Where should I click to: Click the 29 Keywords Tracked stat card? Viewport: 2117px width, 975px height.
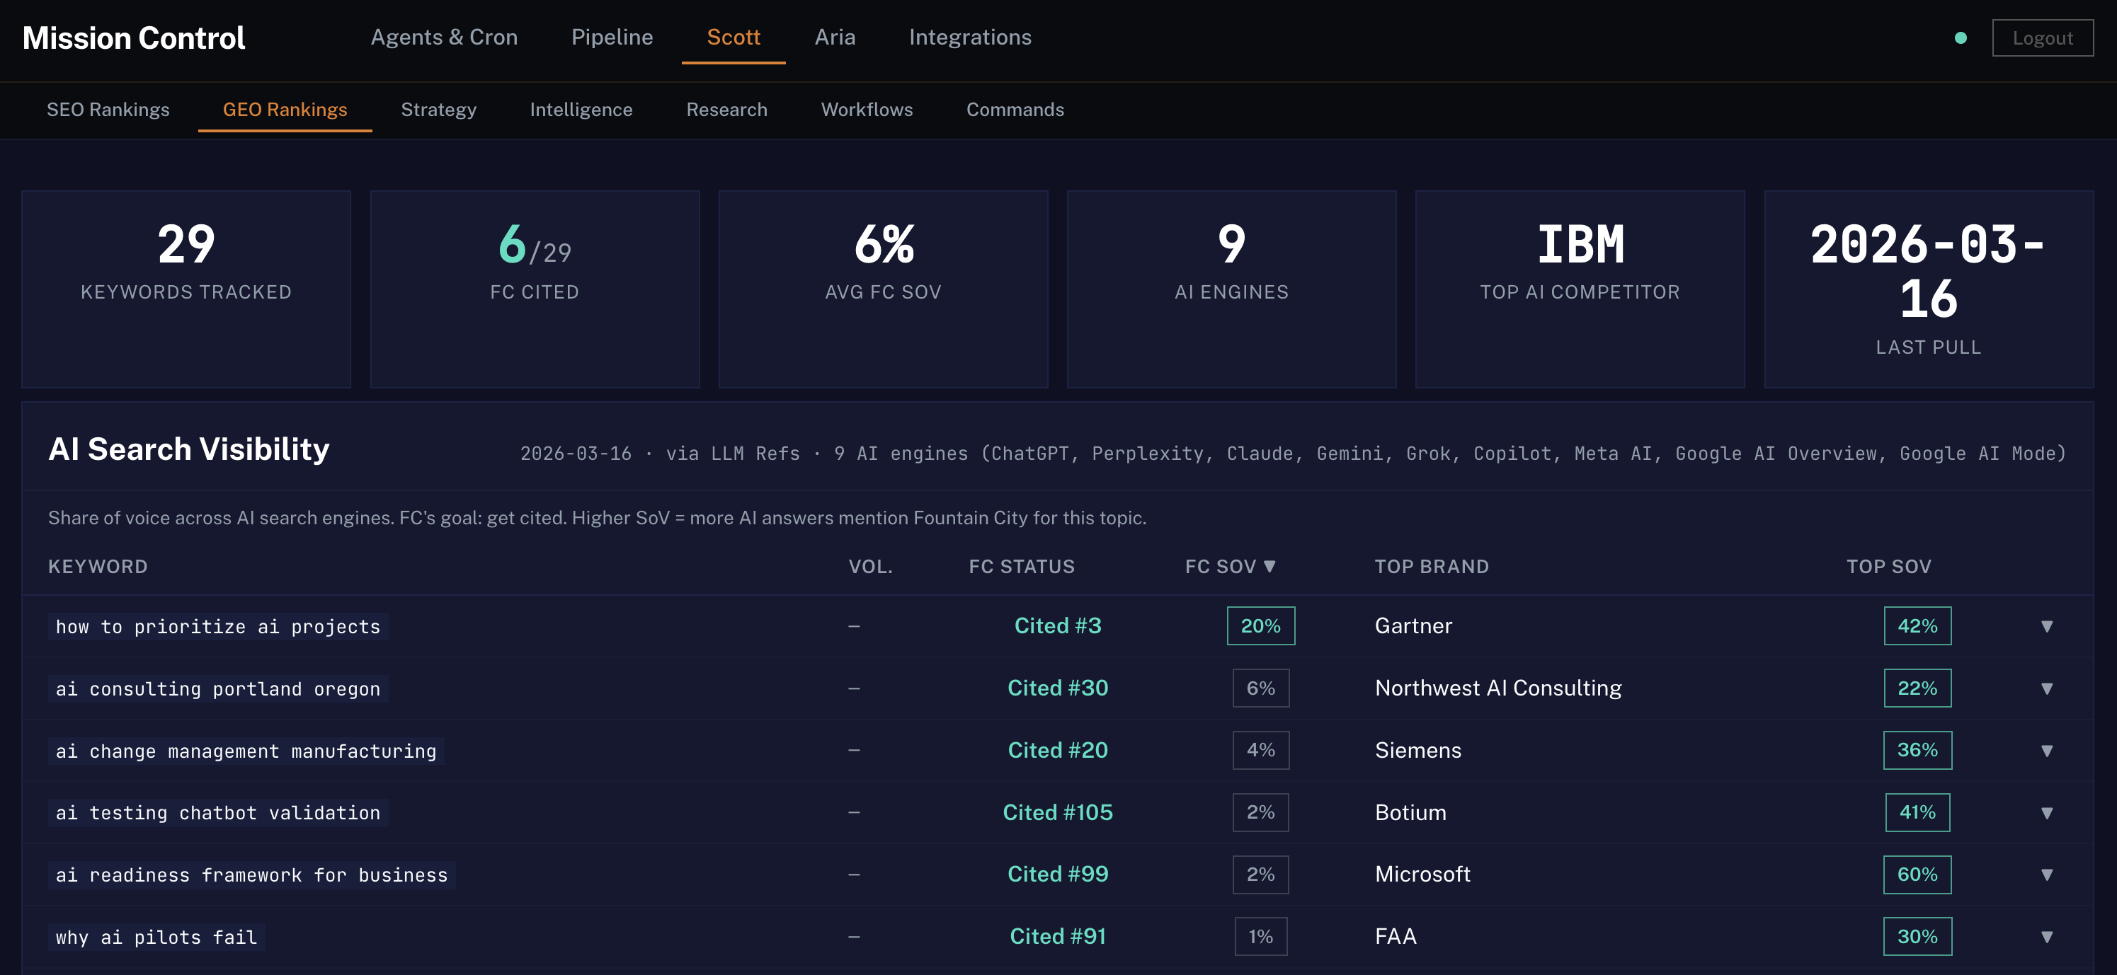click(186, 289)
